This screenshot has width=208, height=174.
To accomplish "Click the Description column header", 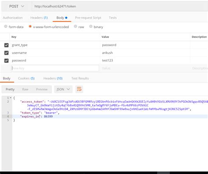I will (x=199, y=37).
